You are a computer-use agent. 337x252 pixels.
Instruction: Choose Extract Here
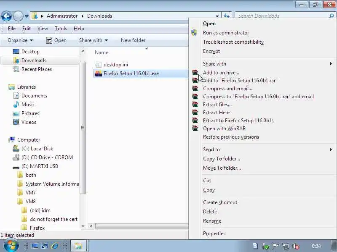[216, 113]
